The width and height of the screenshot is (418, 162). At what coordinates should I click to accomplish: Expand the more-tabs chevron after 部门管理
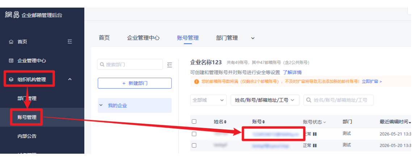click(x=253, y=38)
